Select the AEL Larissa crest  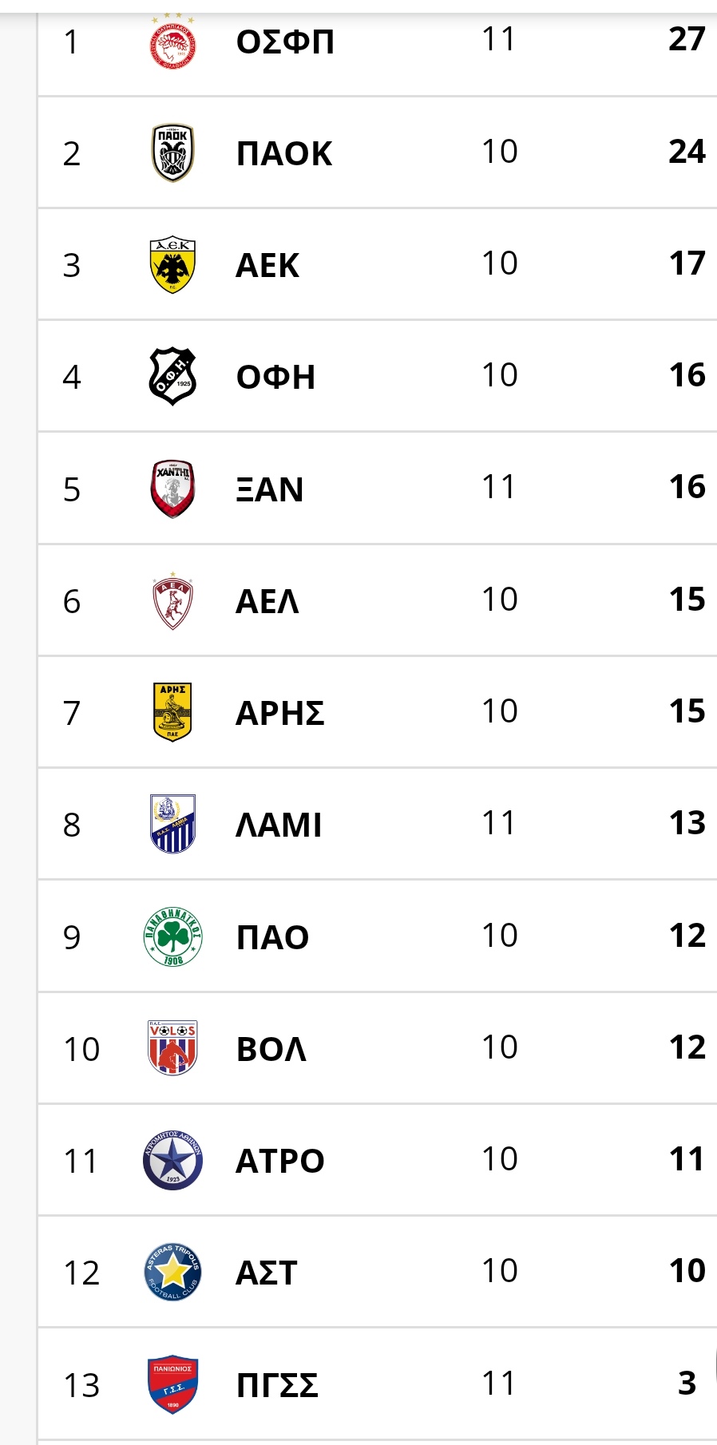[x=172, y=600]
